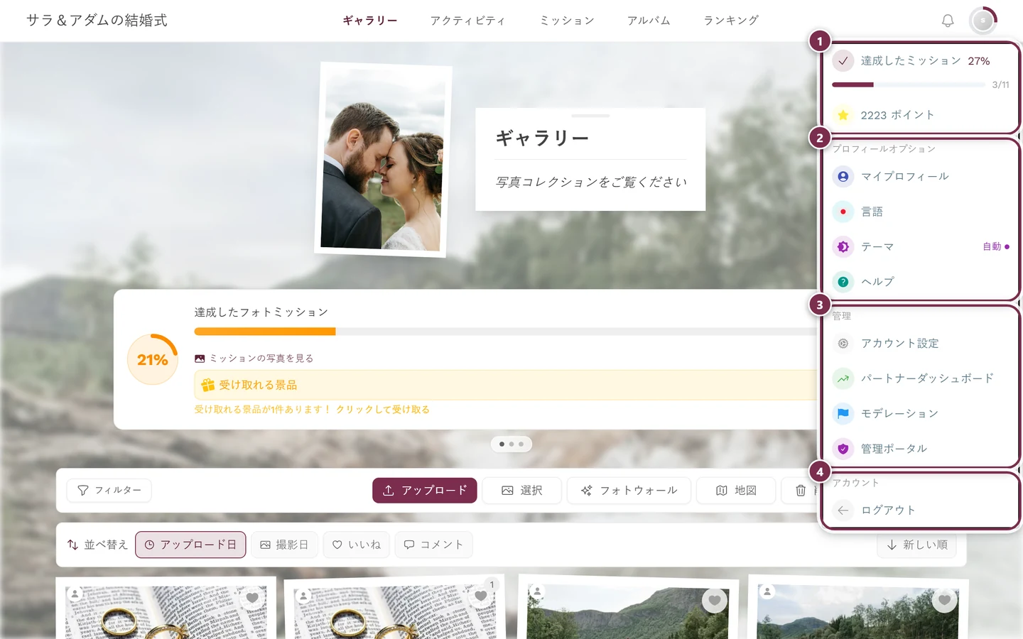This screenshot has height=639, width=1023.
Task: Open 管理ポータル from the menu
Action: (920, 449)
